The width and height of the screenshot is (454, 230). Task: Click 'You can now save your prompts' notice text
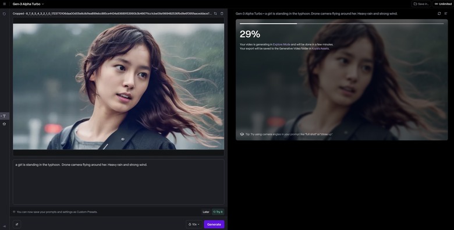coord(57,212)
